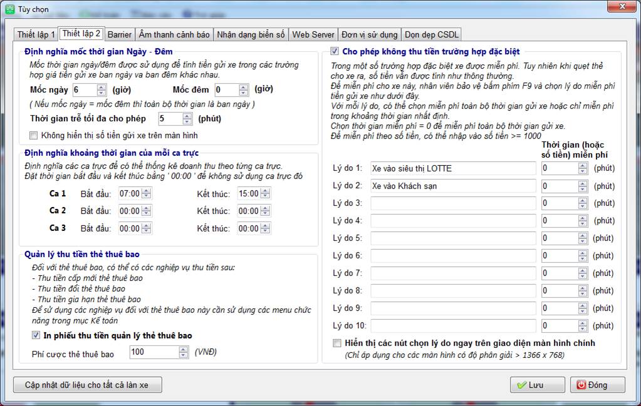Open the Barrier tab

coord(119,34)
